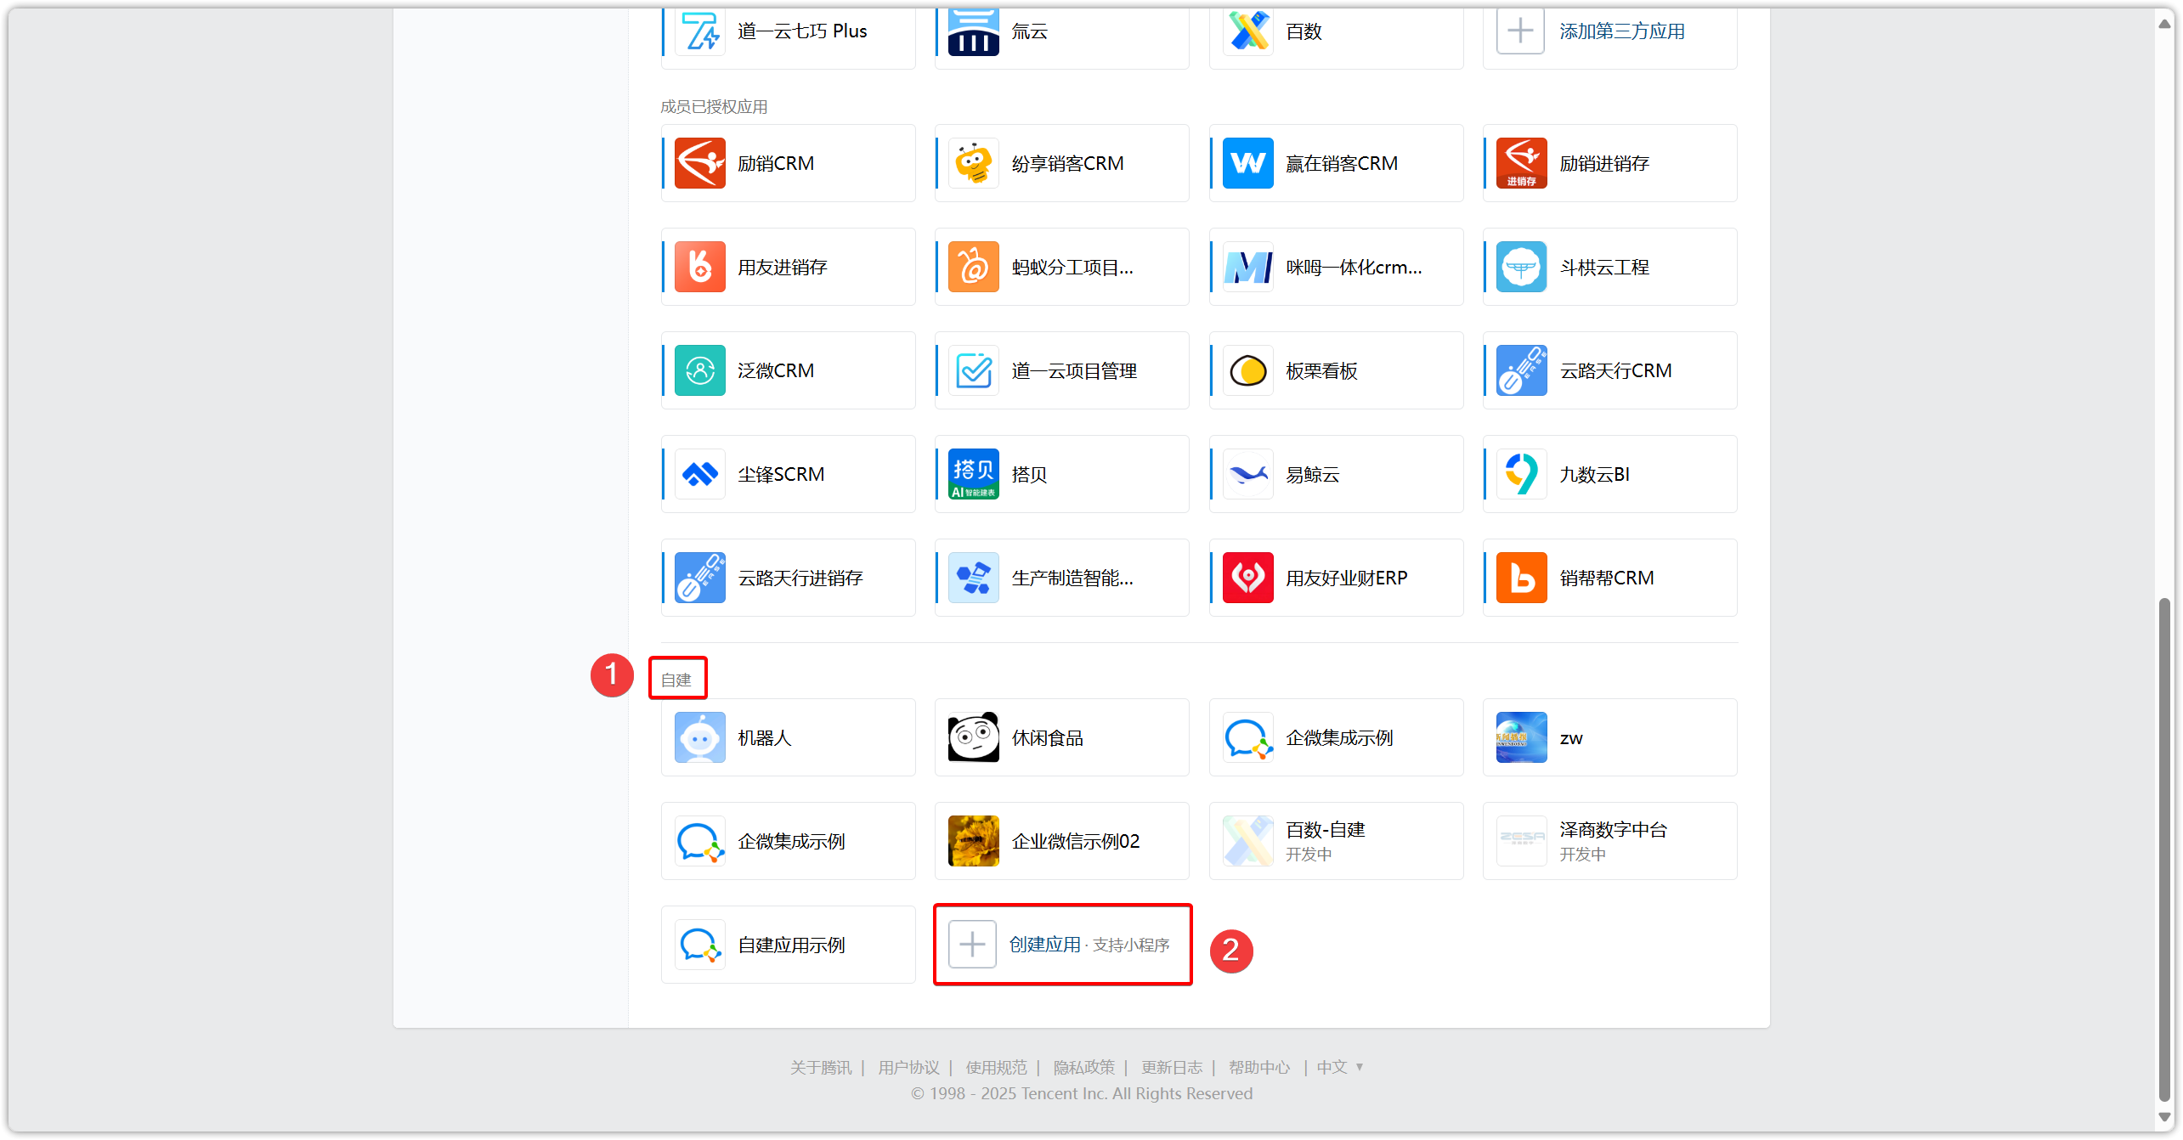Open the 关于腾讯 footer link

[820, 1067]
